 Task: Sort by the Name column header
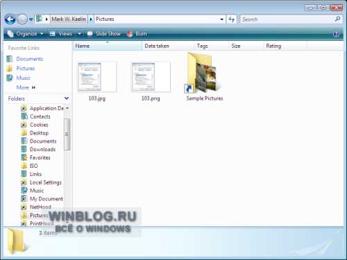point(108,46)
